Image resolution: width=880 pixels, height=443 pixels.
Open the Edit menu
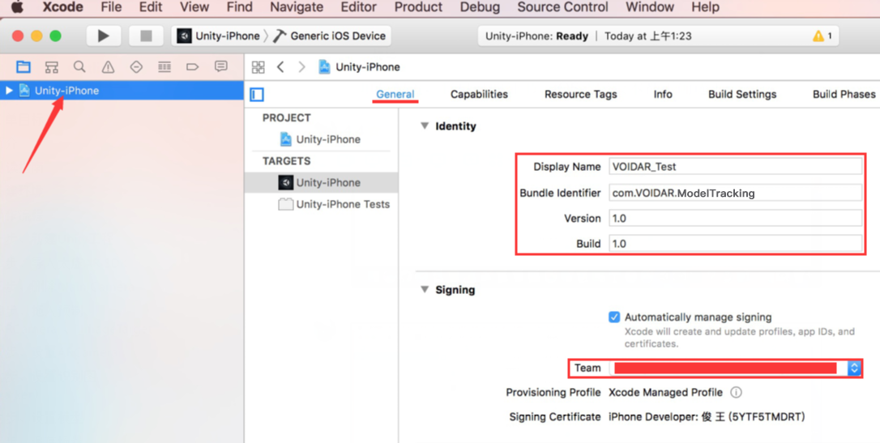(151, 7)
